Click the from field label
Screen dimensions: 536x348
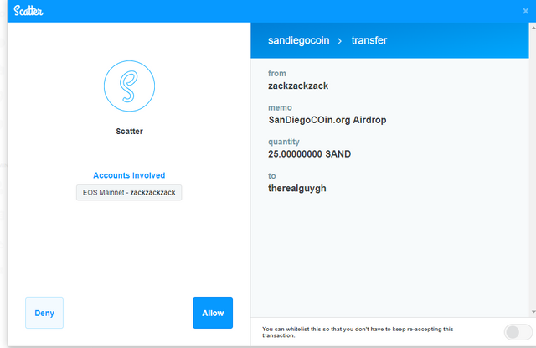[277, 73]
